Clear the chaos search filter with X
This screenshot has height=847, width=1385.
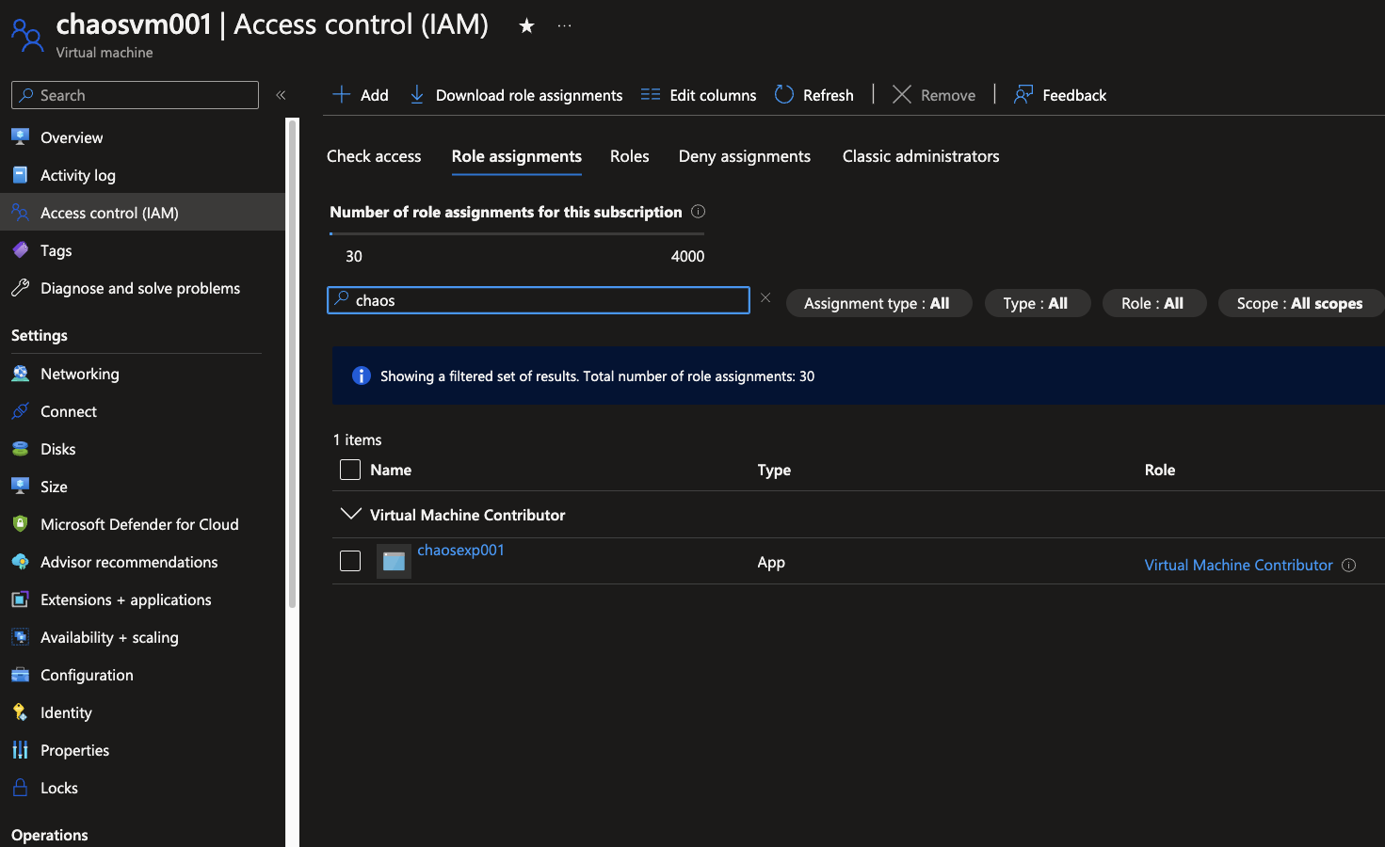[x=765, y=298]
